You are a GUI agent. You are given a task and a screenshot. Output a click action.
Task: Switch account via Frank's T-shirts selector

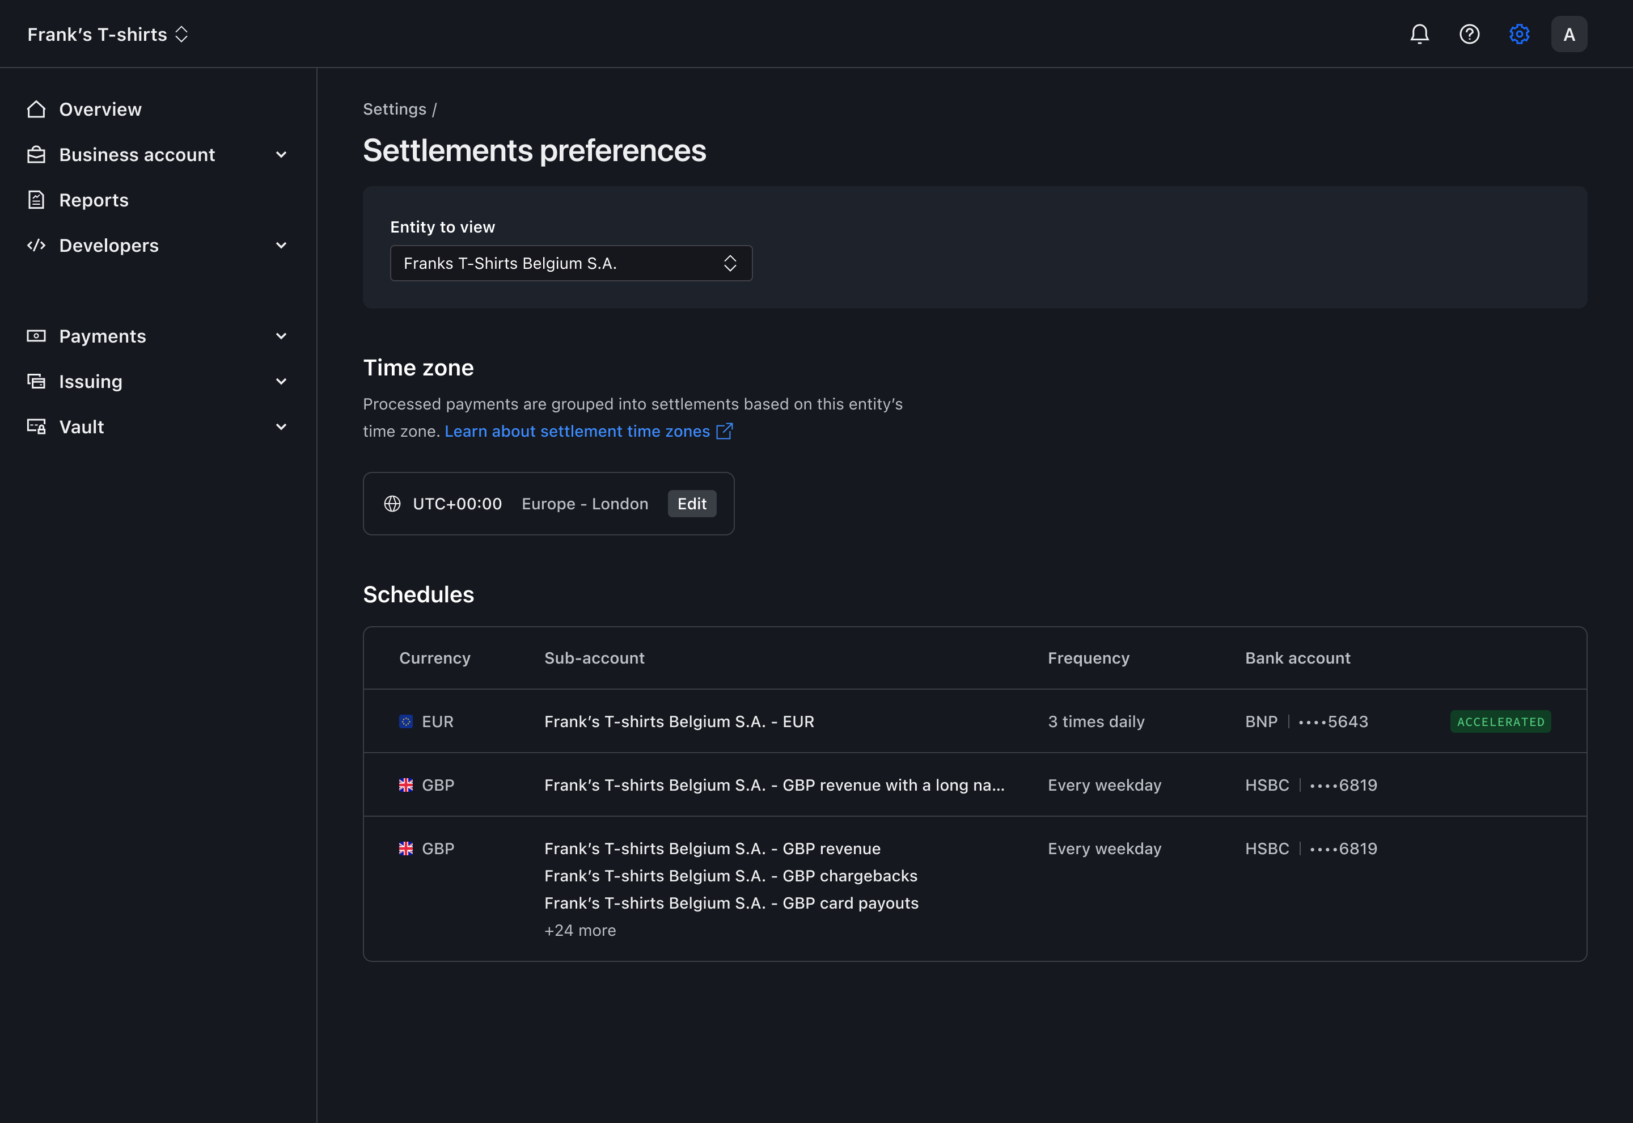click(x=108, y=34)
